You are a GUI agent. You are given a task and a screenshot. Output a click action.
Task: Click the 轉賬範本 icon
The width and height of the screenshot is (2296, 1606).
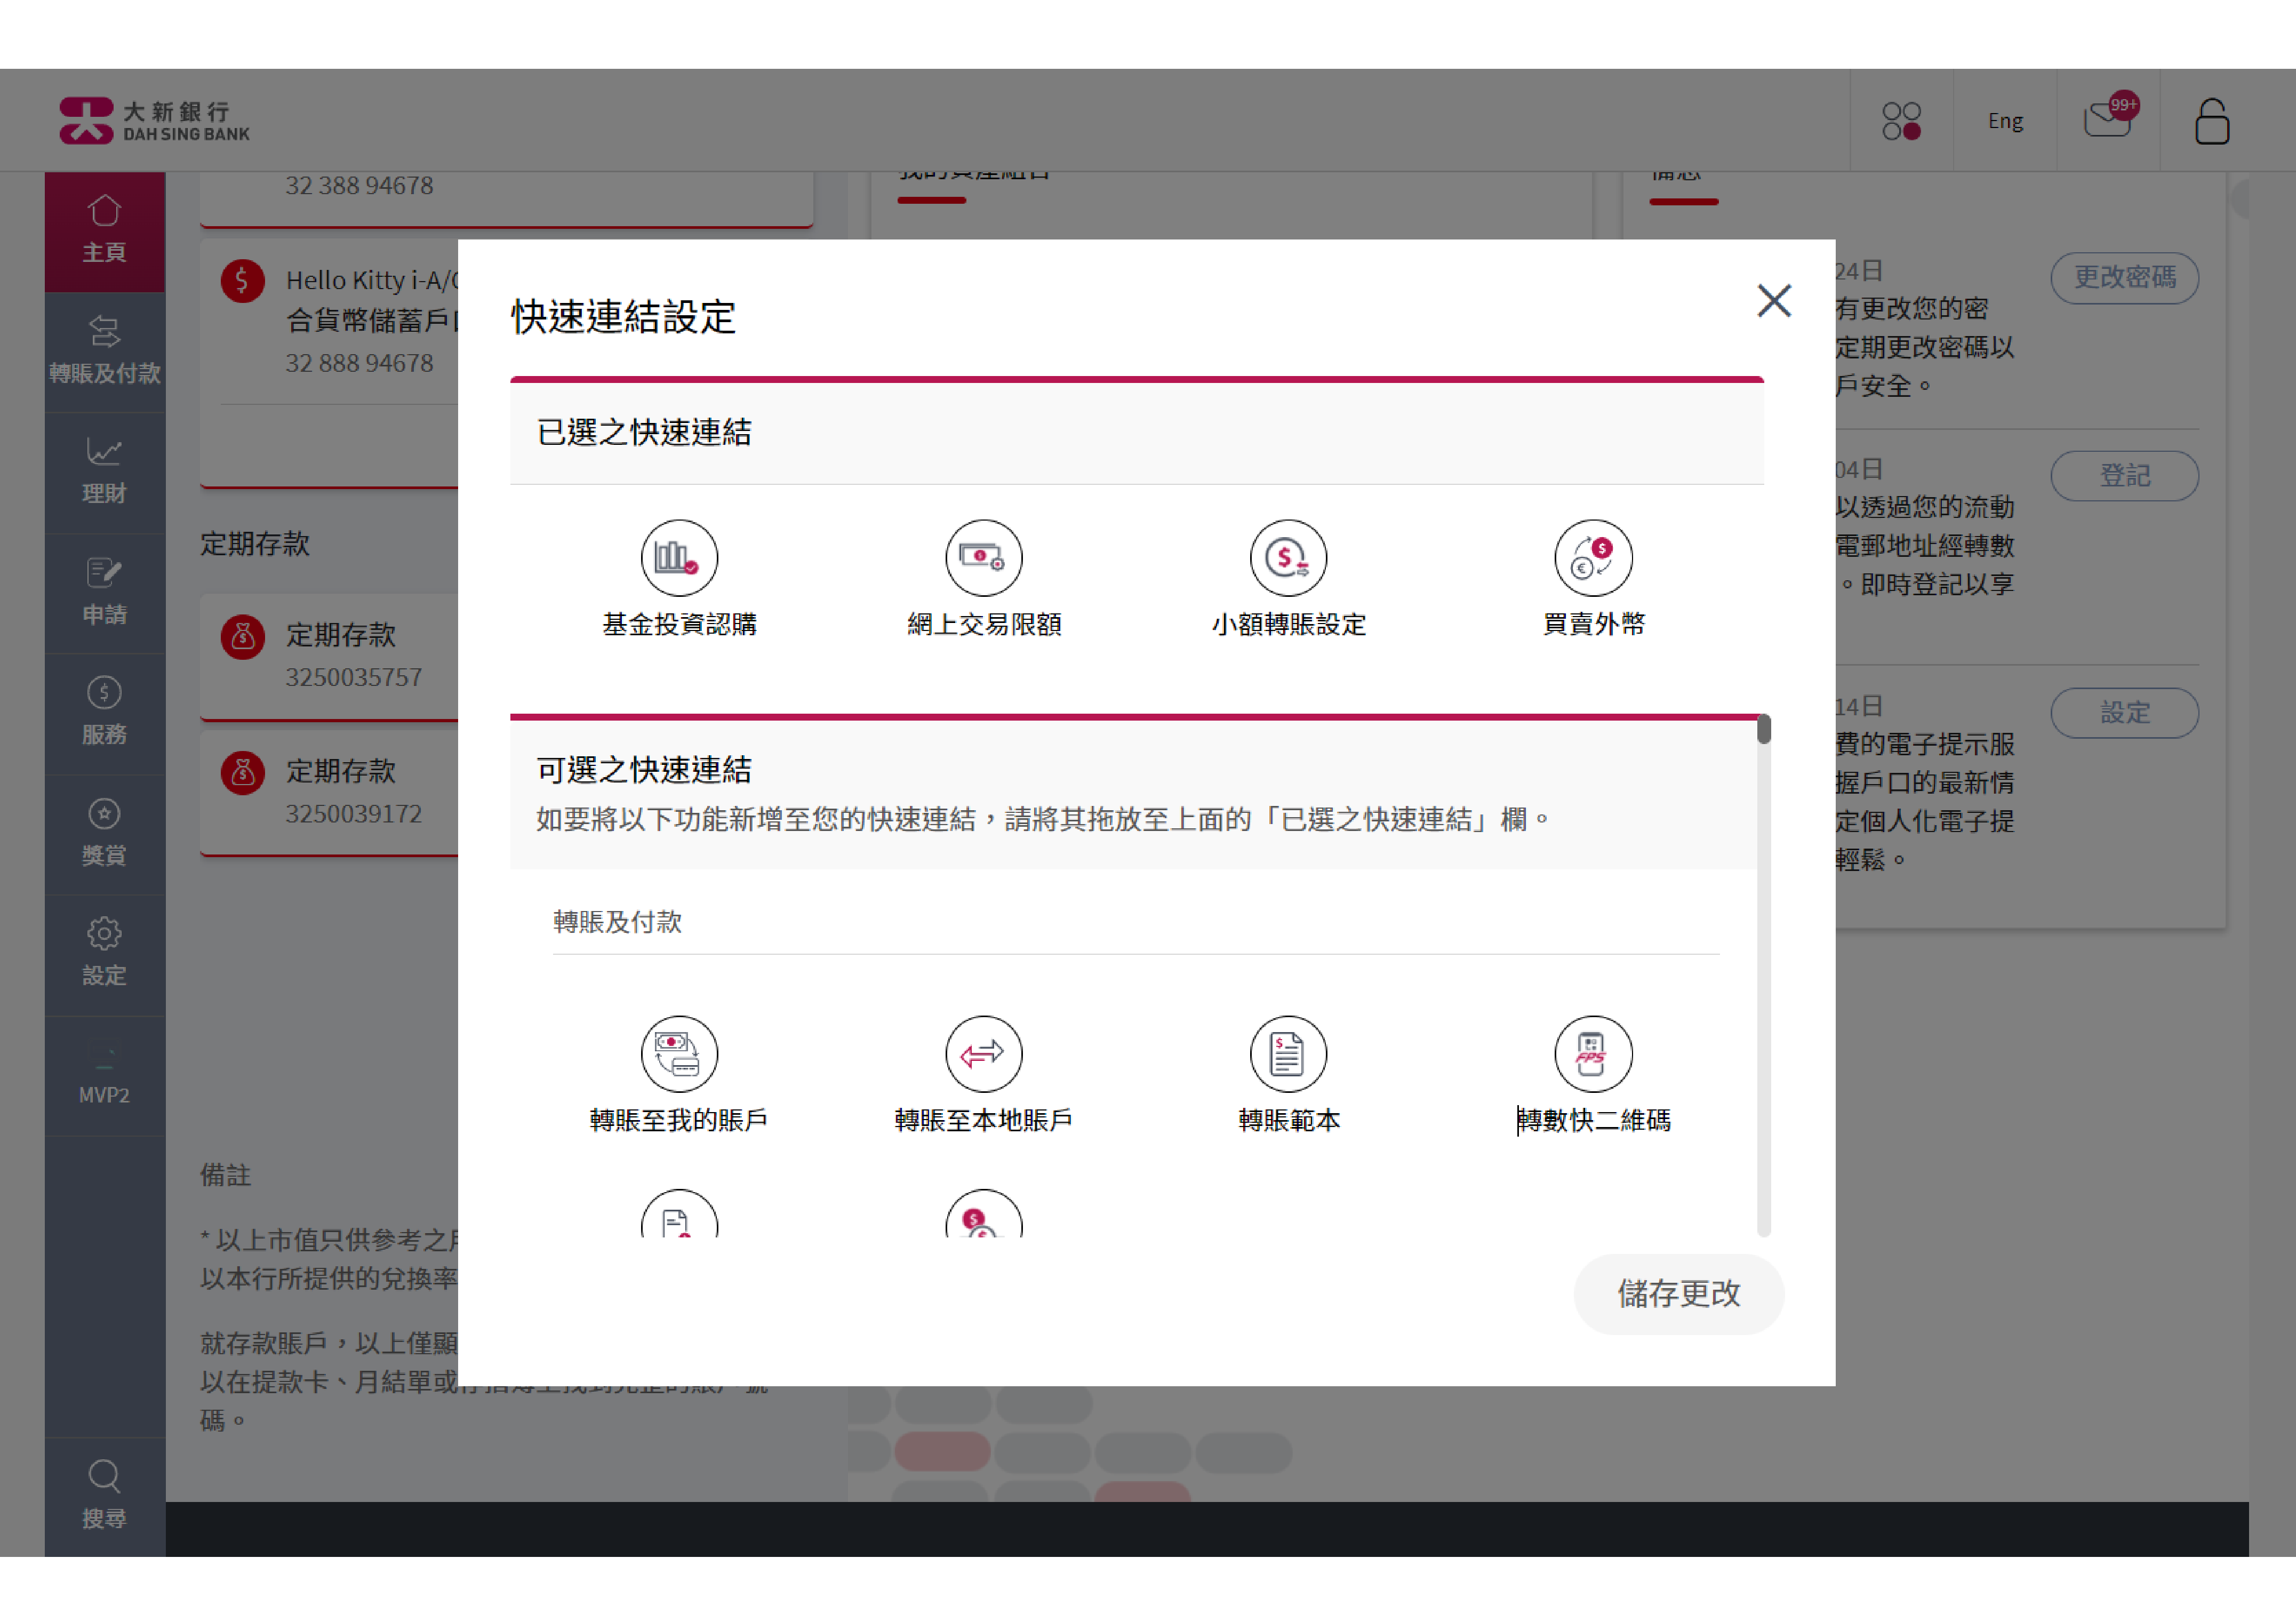click(1288, 1053)
